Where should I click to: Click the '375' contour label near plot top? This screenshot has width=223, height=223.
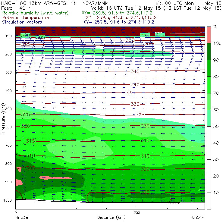[x=160, y=34]
